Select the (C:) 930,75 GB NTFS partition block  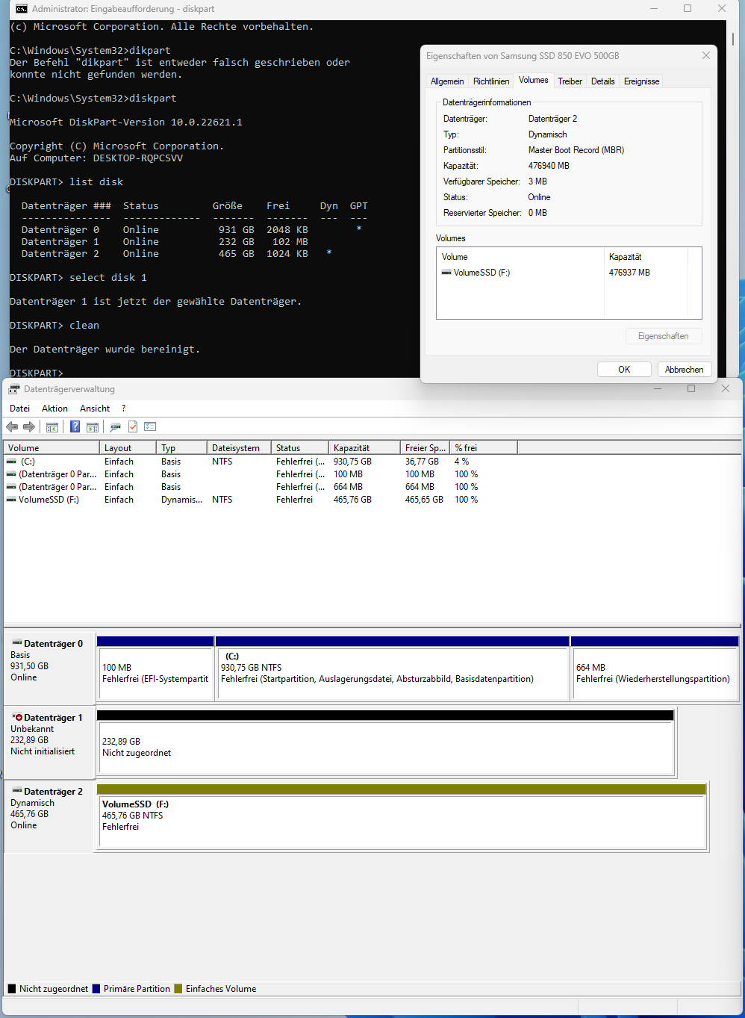pyautogui.click(x=393, y=673)
